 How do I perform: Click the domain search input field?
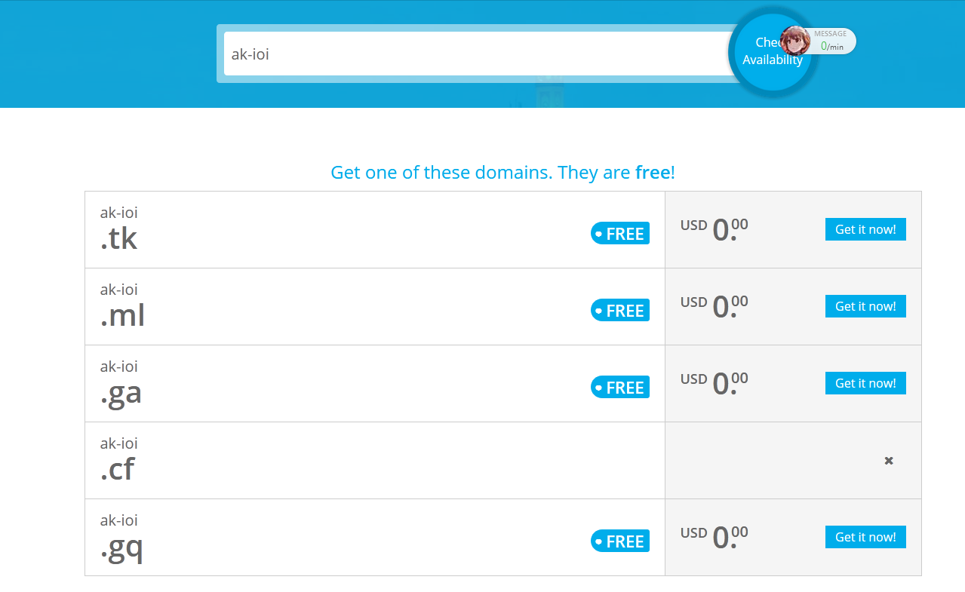coord(475,54)
